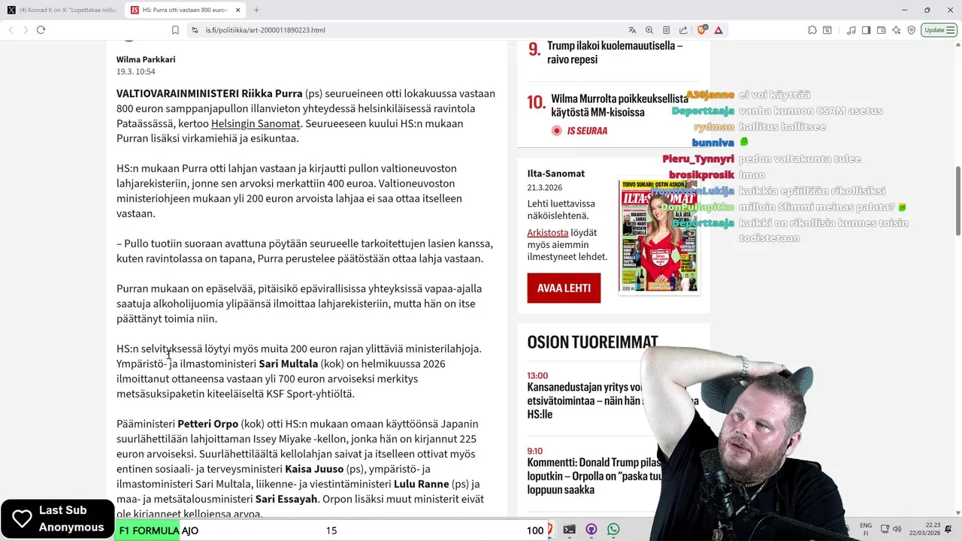This screenshot has width=962, height=541.
Task: Bookmark this page
Action: pos(175,30)
